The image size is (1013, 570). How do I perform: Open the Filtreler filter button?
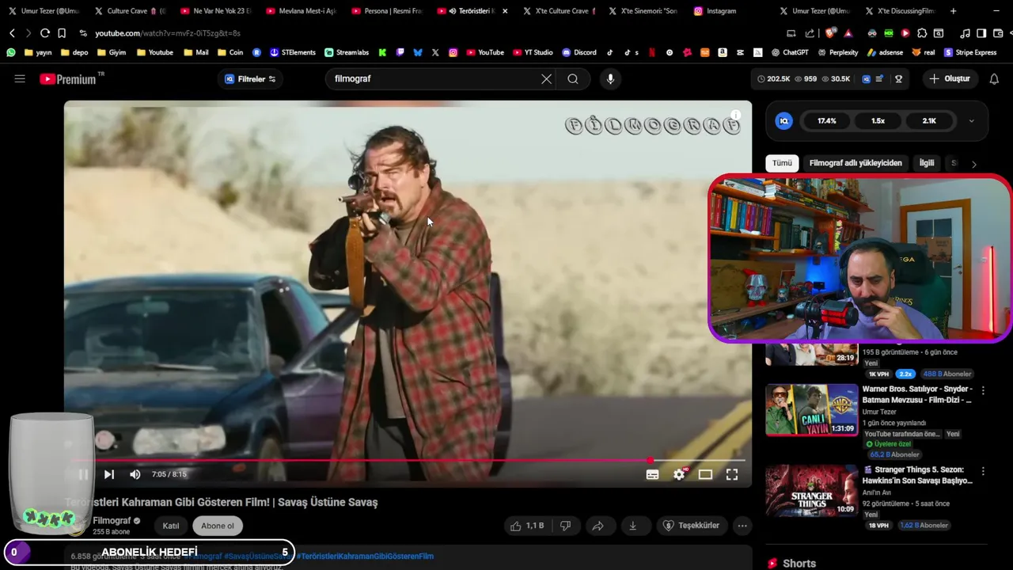[x=250, y=79]
